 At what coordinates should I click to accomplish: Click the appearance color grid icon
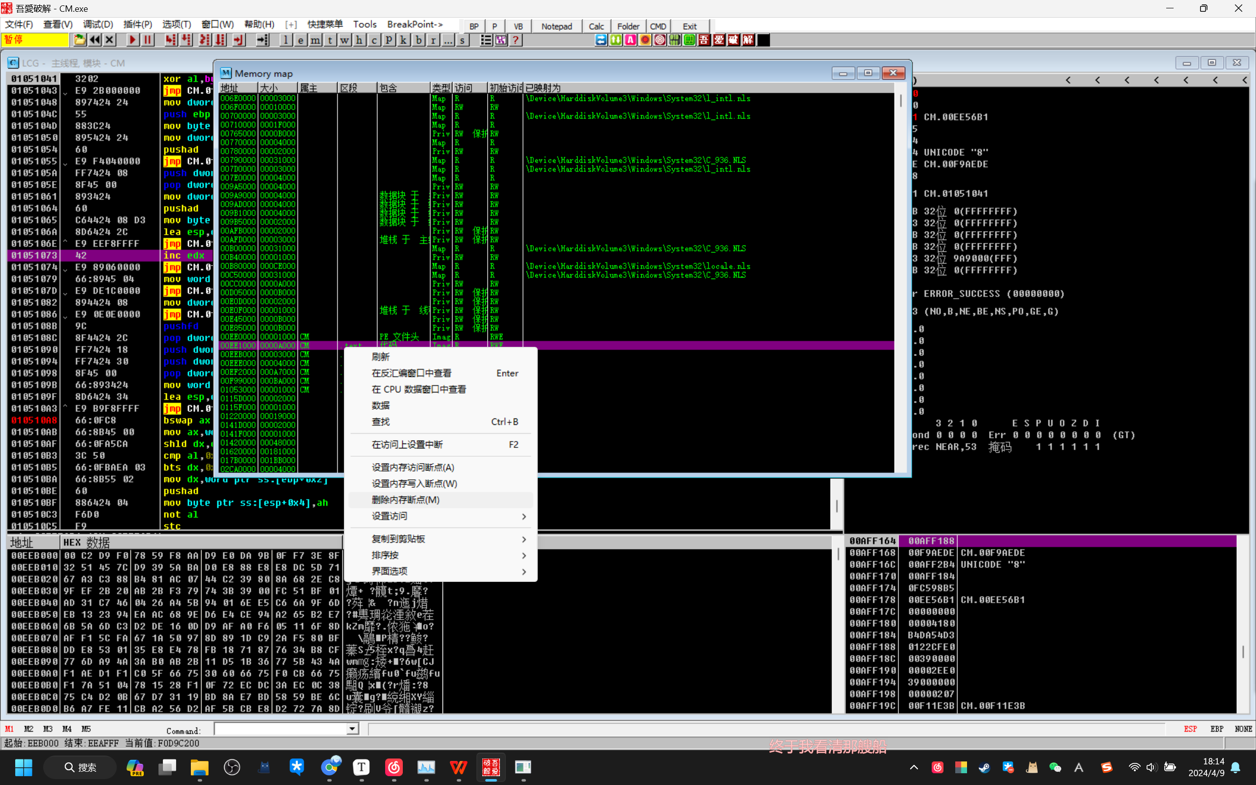(501, 40)
